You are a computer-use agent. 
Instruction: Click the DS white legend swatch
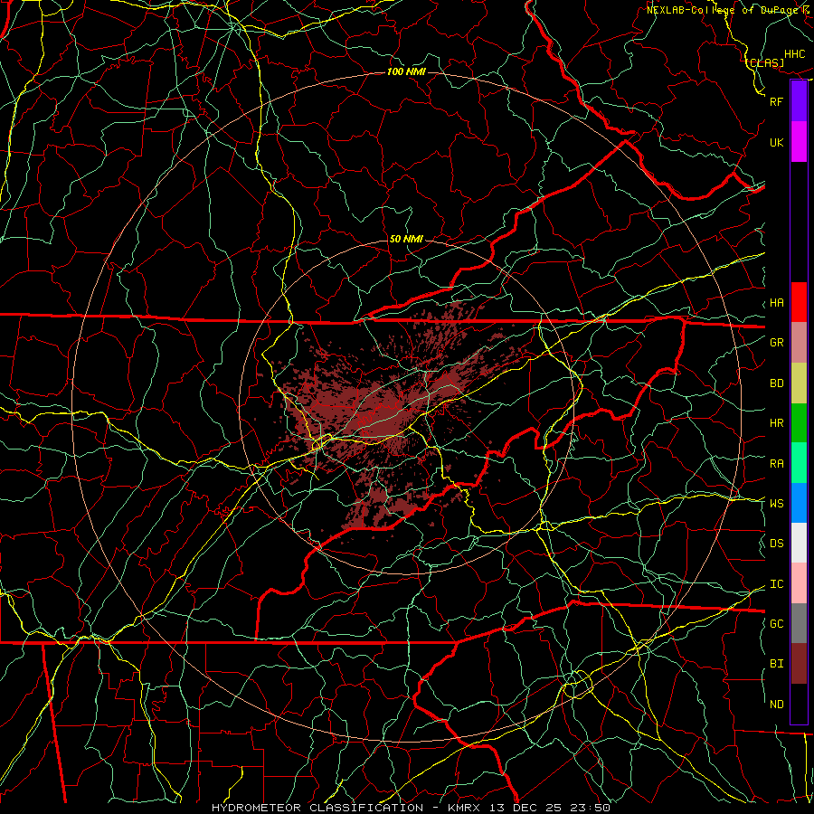point(799,543)
